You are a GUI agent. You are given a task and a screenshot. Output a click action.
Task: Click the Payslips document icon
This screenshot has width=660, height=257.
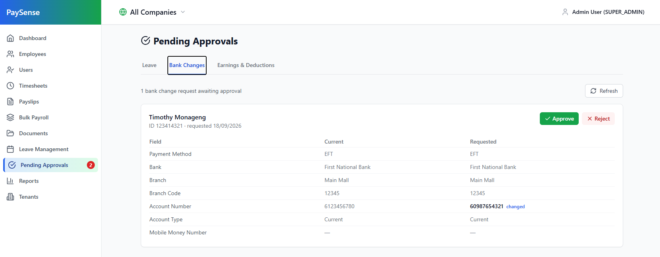click(10, 102)
